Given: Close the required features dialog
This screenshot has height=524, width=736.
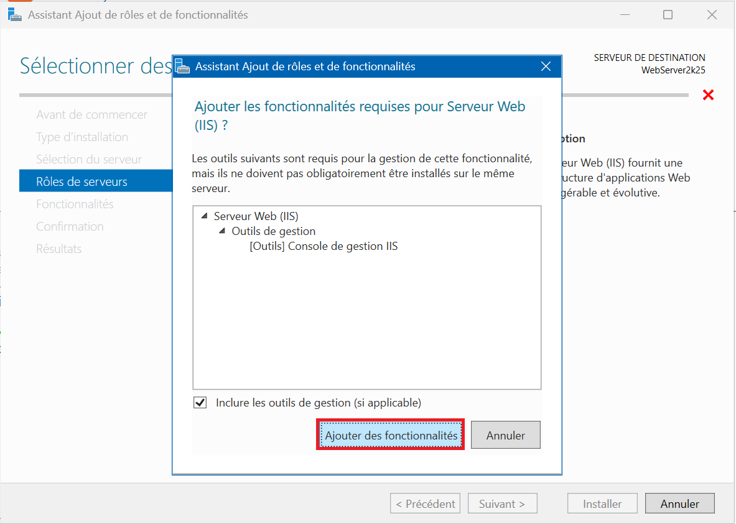Looking at the screenshot, I should click(x=546, y=67).
